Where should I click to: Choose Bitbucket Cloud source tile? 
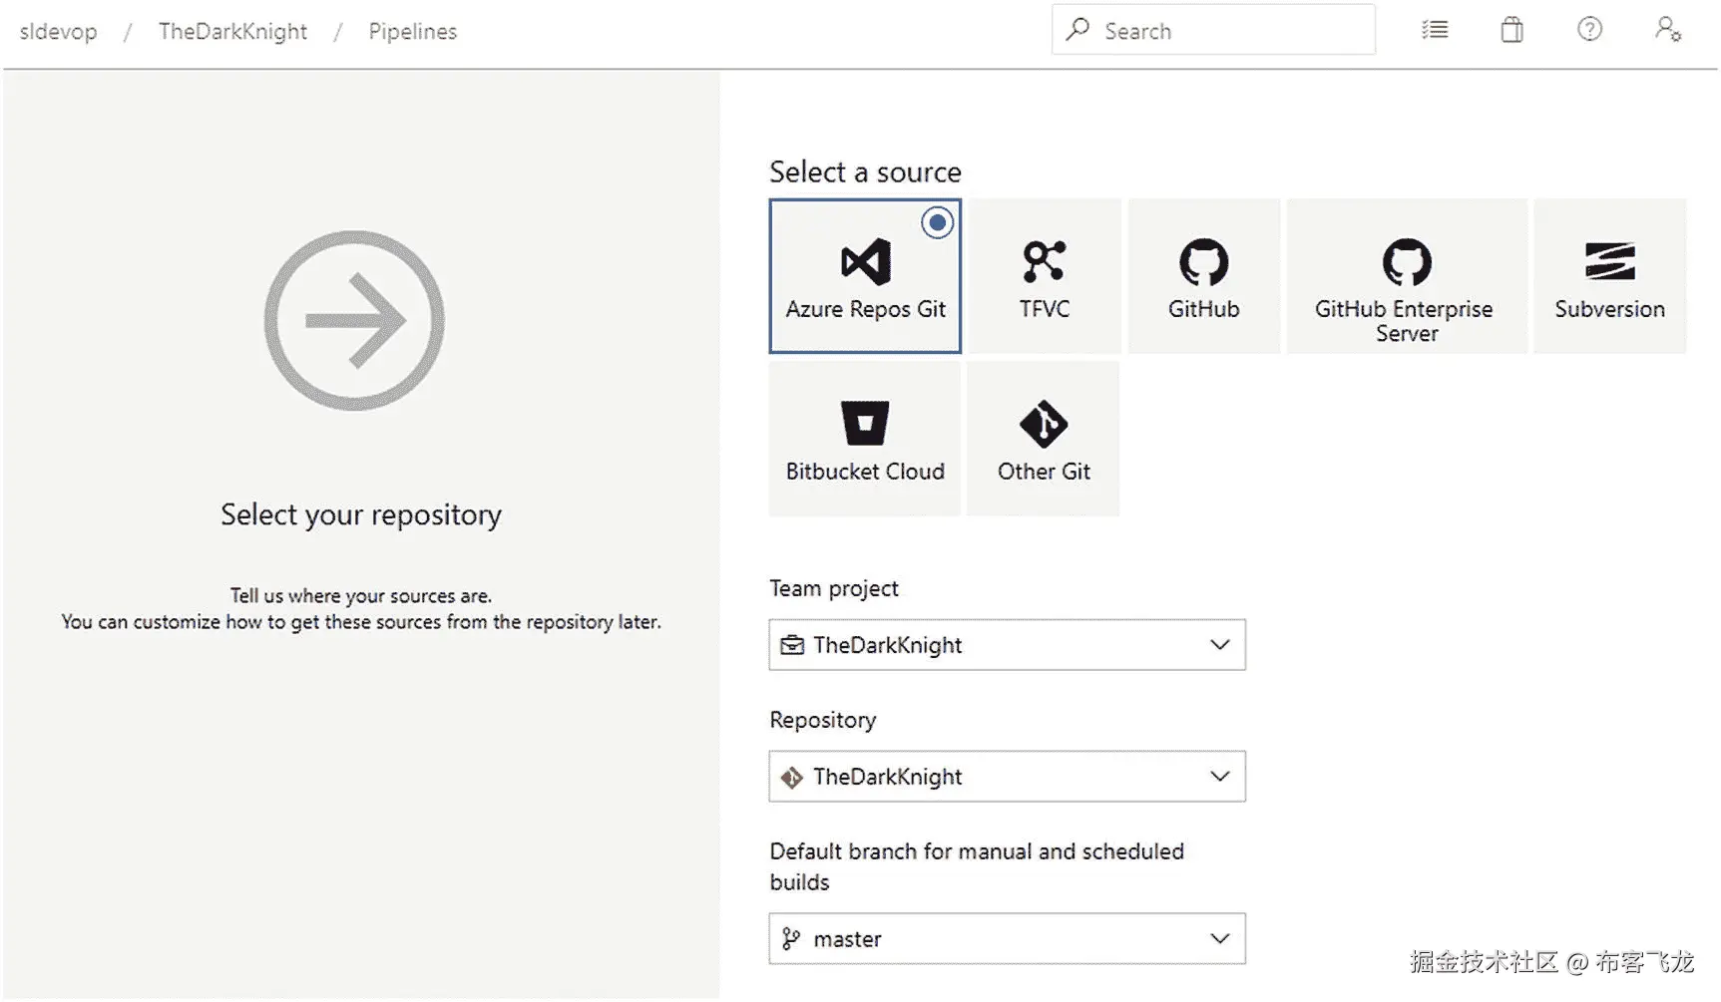(864, 424)
